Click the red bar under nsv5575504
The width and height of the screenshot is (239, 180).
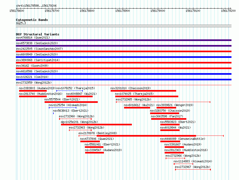click(x=71, y=102)
